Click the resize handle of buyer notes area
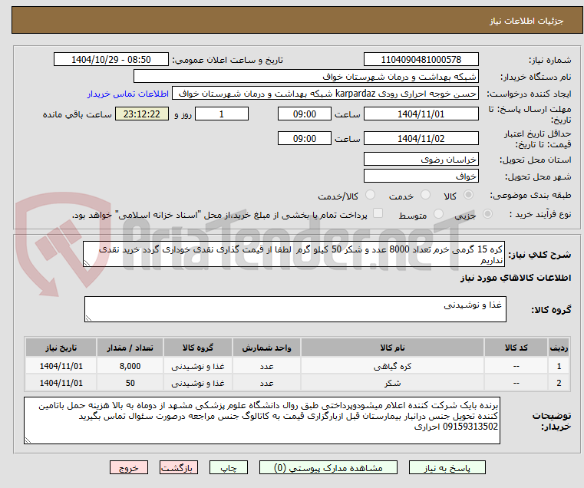 [28, 440]
